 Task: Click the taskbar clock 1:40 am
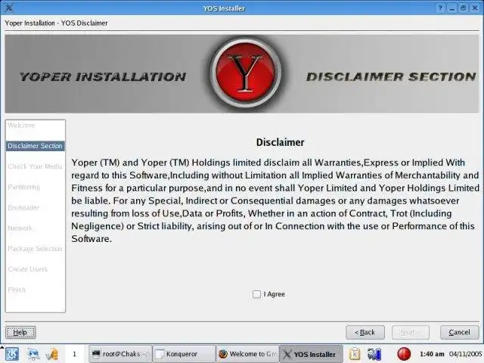[432, 354]
